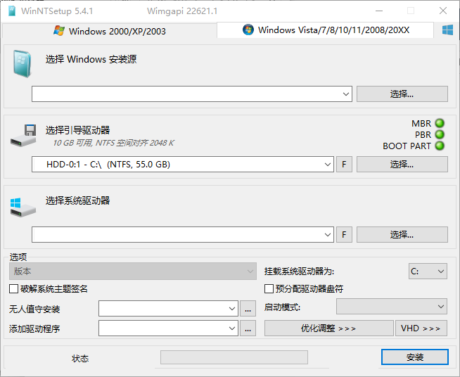Click the MBR green status light
460x377 pixels.
(440, 123)
